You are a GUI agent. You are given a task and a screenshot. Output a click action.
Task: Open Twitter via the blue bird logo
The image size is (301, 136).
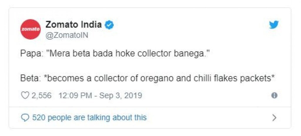274,25
